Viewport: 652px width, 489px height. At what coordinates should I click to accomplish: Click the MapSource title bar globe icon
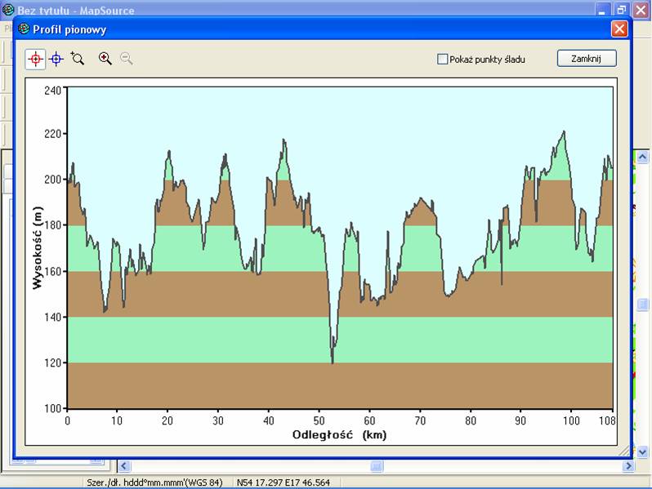(x=8, y=9)
